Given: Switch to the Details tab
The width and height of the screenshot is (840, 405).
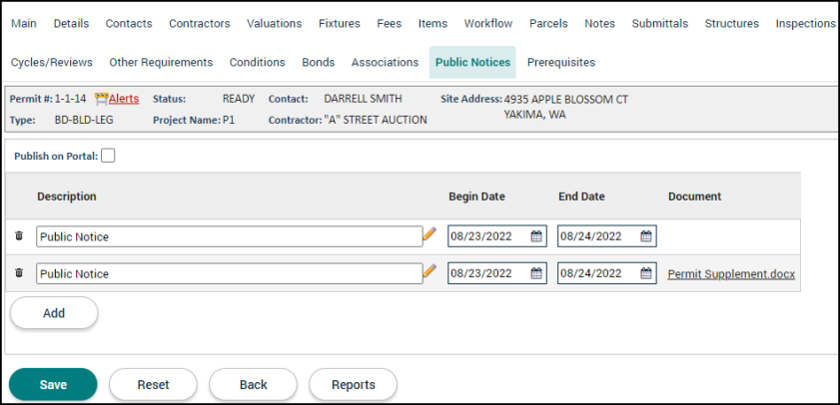Looking at the screenshot, I should pos(71,24).
